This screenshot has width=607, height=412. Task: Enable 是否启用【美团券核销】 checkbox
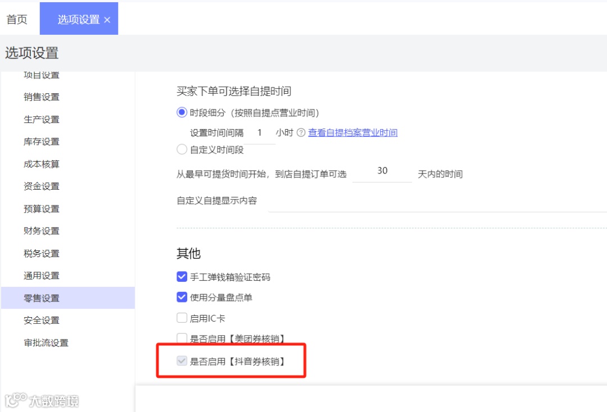[182, 338]
